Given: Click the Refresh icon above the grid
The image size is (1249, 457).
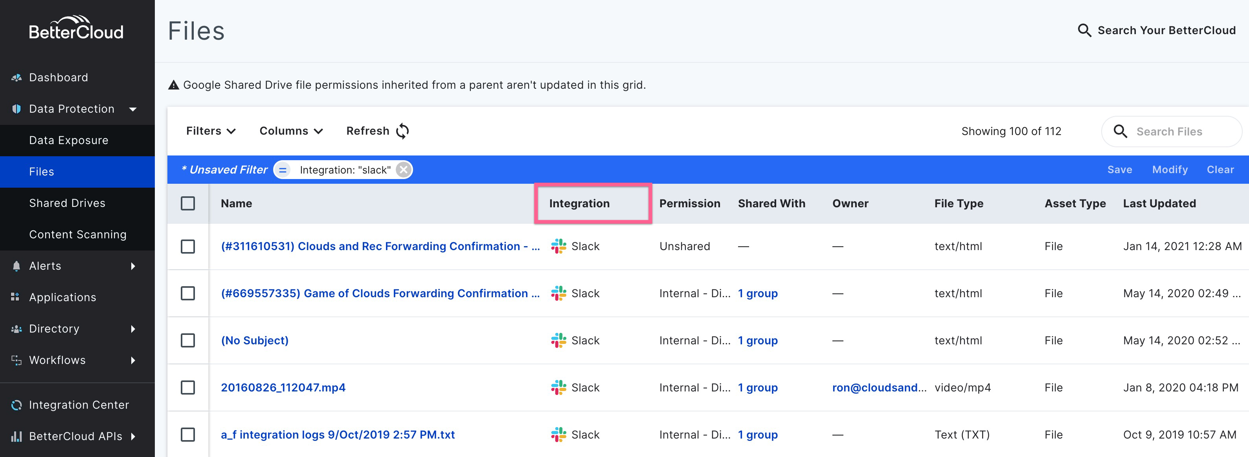Looking at the screenshot, I should (402, 131).
